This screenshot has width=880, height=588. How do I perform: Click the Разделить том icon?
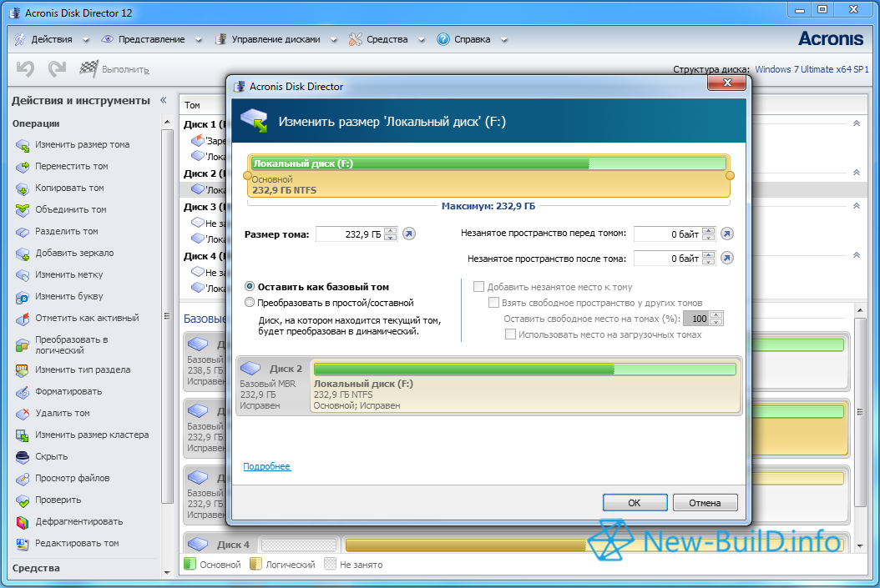point(23,232)
